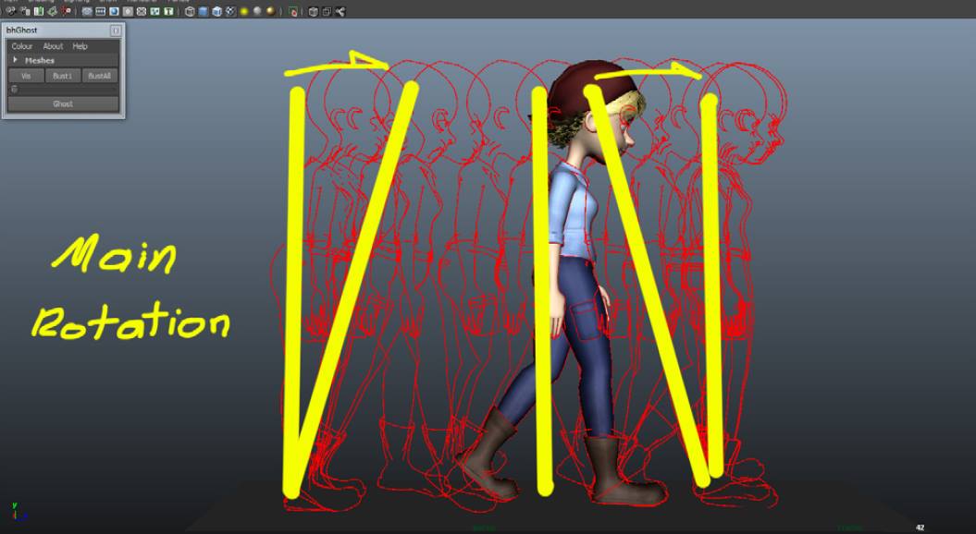Click the yellow use-all-lights sphere icon
Viewport: 976px width, 534px height.
243,12
